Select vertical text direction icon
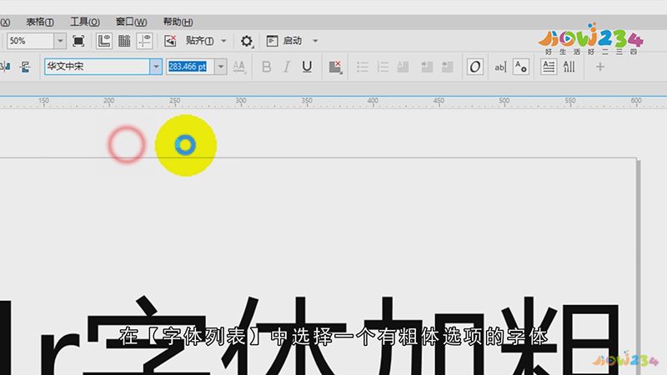Screen dimensions: 667x375 click(569, 67)
